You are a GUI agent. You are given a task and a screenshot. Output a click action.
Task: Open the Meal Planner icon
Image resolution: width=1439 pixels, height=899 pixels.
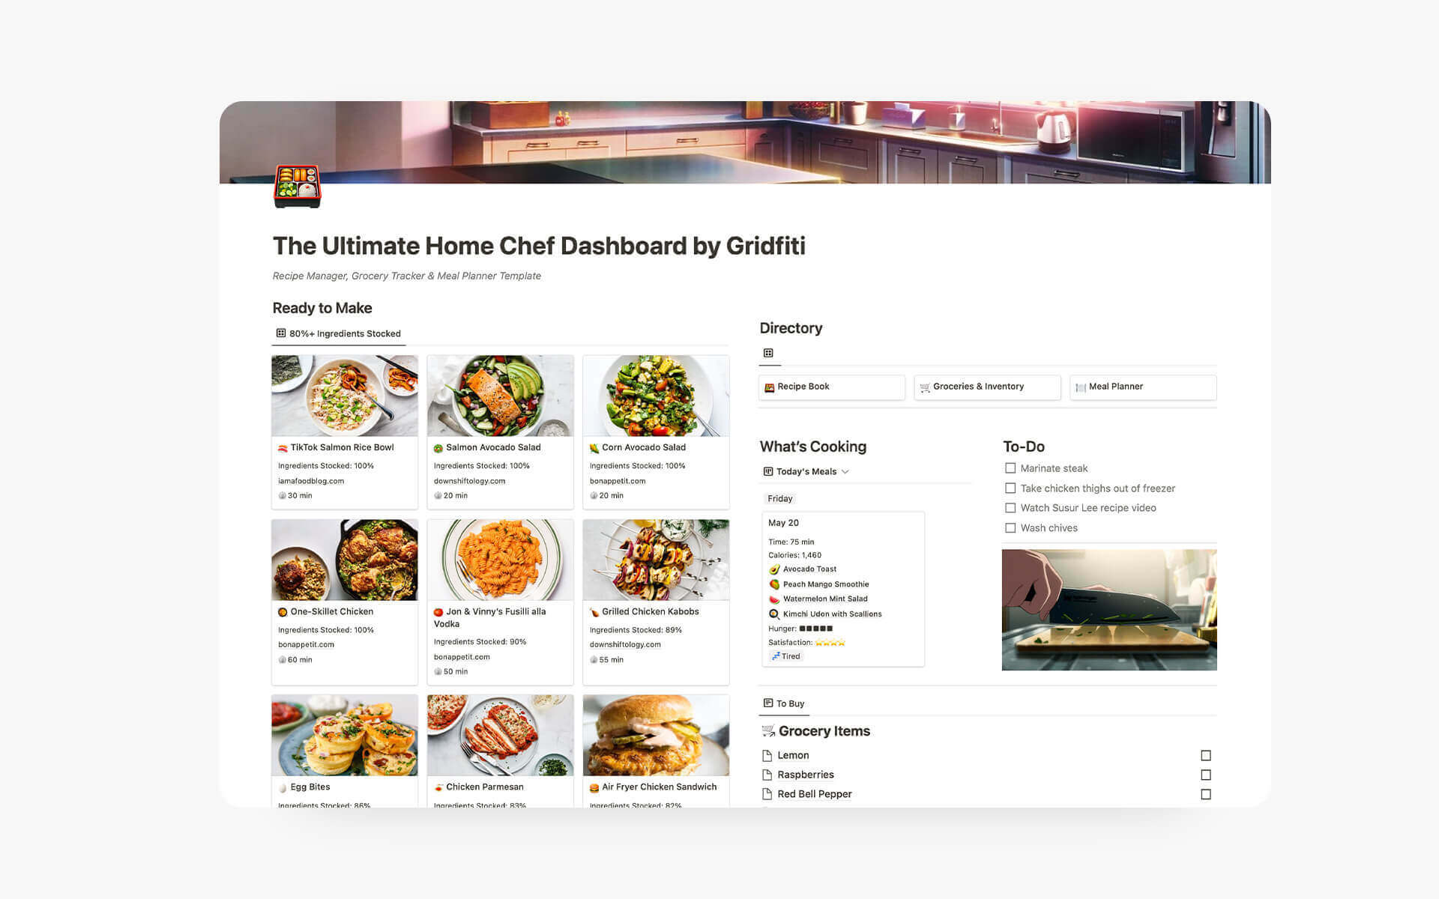(x=1081, y=385)
